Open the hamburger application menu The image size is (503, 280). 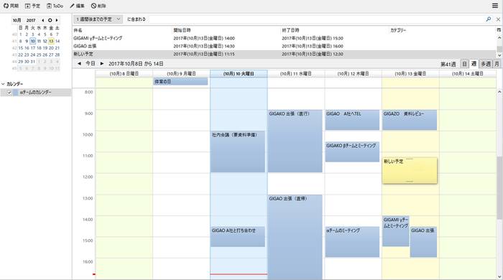click(x=495, y=6)
